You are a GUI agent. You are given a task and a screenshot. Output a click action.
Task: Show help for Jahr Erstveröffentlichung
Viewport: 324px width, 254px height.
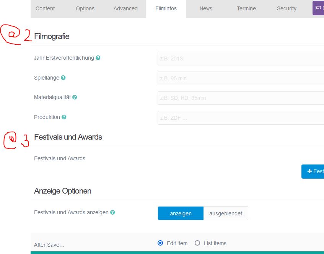pyautogui.click(x=98, y=58)
